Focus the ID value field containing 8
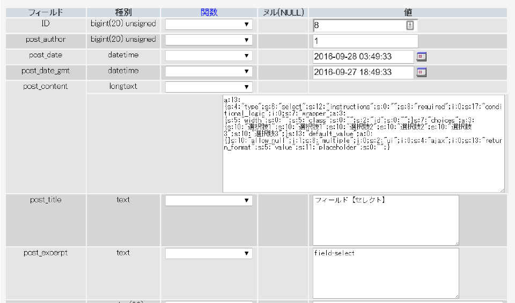The height and width of the screenshot is (303, 515). pyautogui.click(x=358, y=25)
